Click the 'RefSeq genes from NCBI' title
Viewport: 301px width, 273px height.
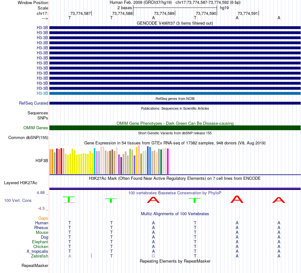tap(175, 99)
